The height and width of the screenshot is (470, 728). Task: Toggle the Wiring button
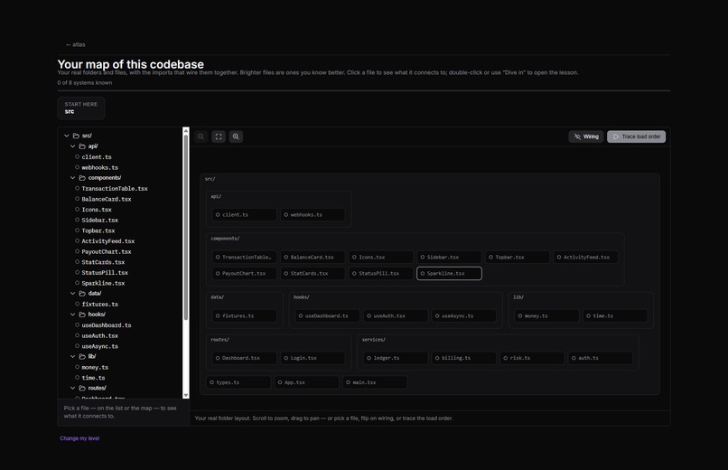586,136
